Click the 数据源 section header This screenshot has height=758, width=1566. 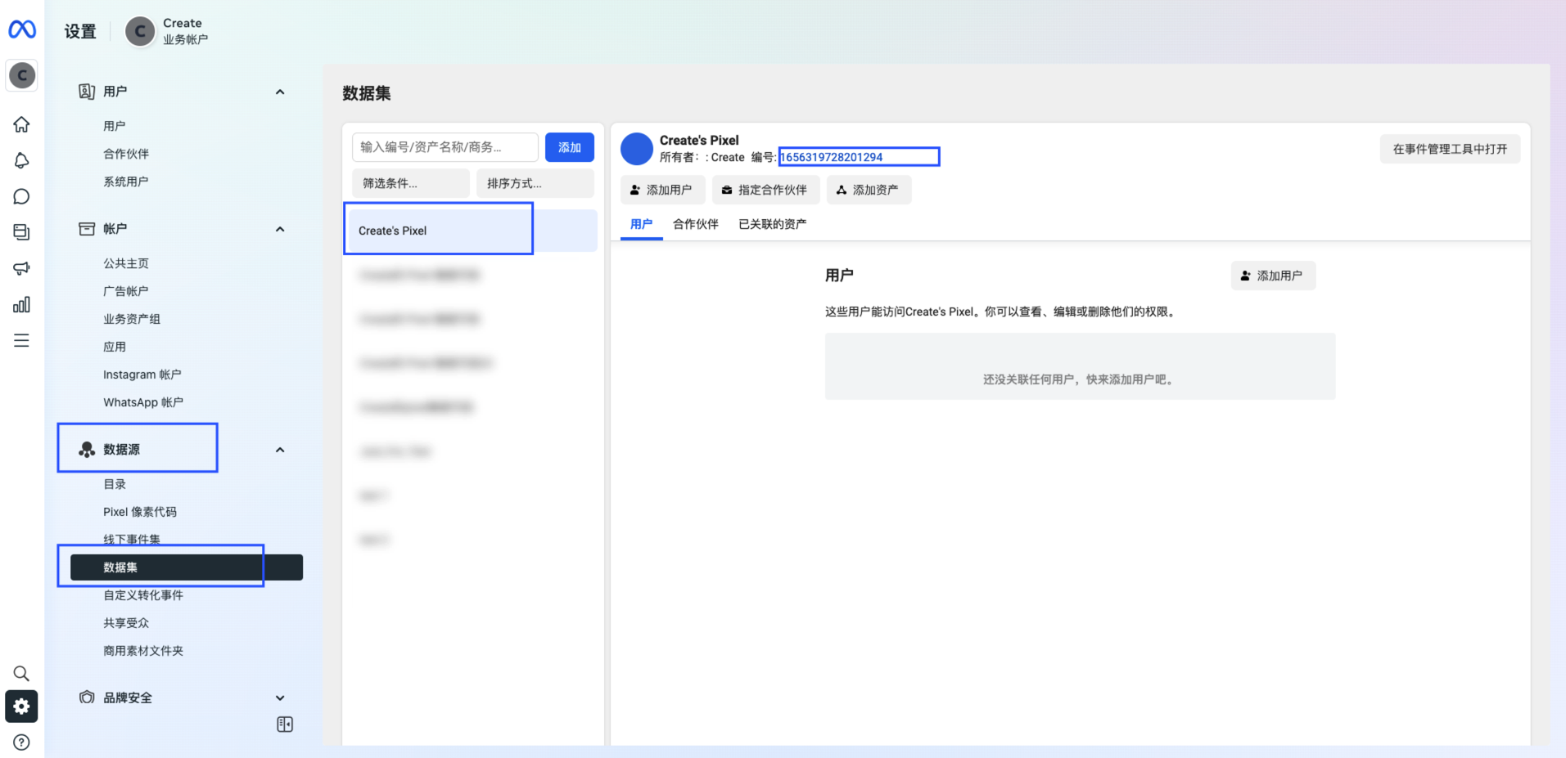121,450
